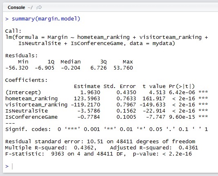The image size is (218, 176).
Task: Click the view working directory arrow icon
Action: (39, 7)
